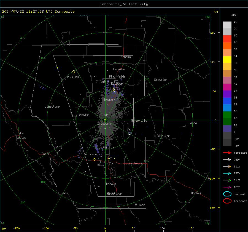The height and width of the screenshot is (232, 248).
Task: Click the Didsbury label
Action: coord(104,124)
